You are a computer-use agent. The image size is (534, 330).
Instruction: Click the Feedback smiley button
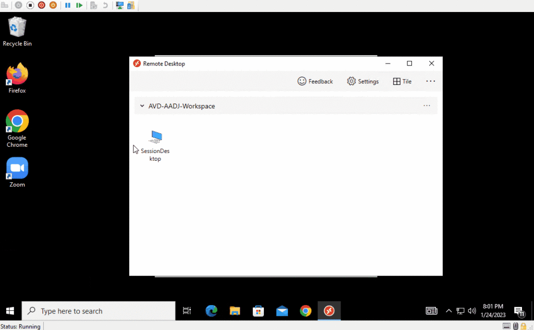pyautogui.click(x=315, y=81)
